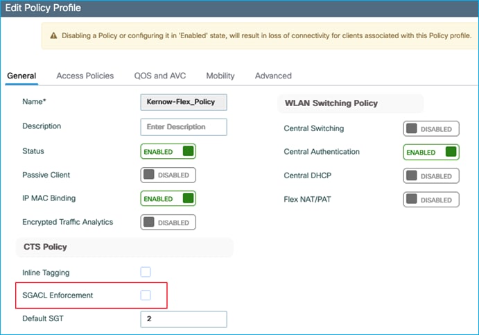Go to the Mobility tab

click(x=220, y=76)
